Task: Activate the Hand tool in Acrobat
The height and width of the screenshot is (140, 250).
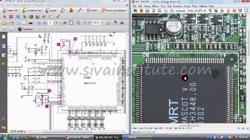Action: pos(71,23)
